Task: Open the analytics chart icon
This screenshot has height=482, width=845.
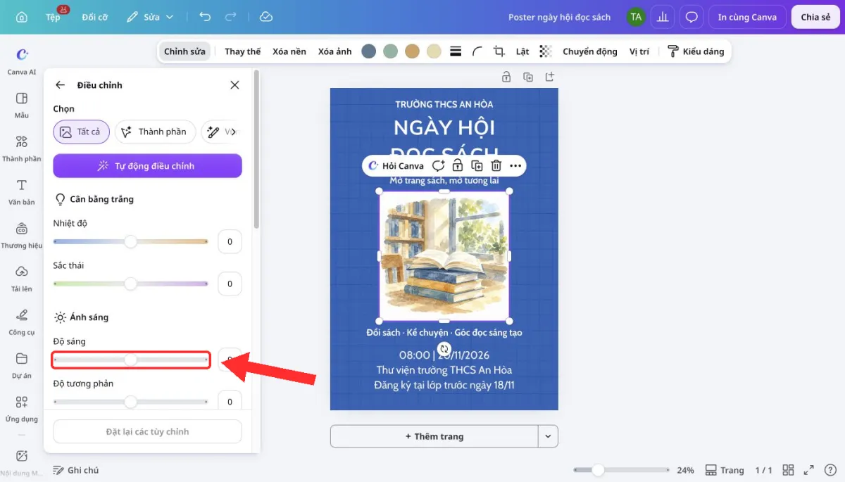Action: coord(663,17)
